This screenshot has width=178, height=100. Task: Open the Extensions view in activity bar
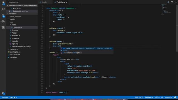coord(3,28)
